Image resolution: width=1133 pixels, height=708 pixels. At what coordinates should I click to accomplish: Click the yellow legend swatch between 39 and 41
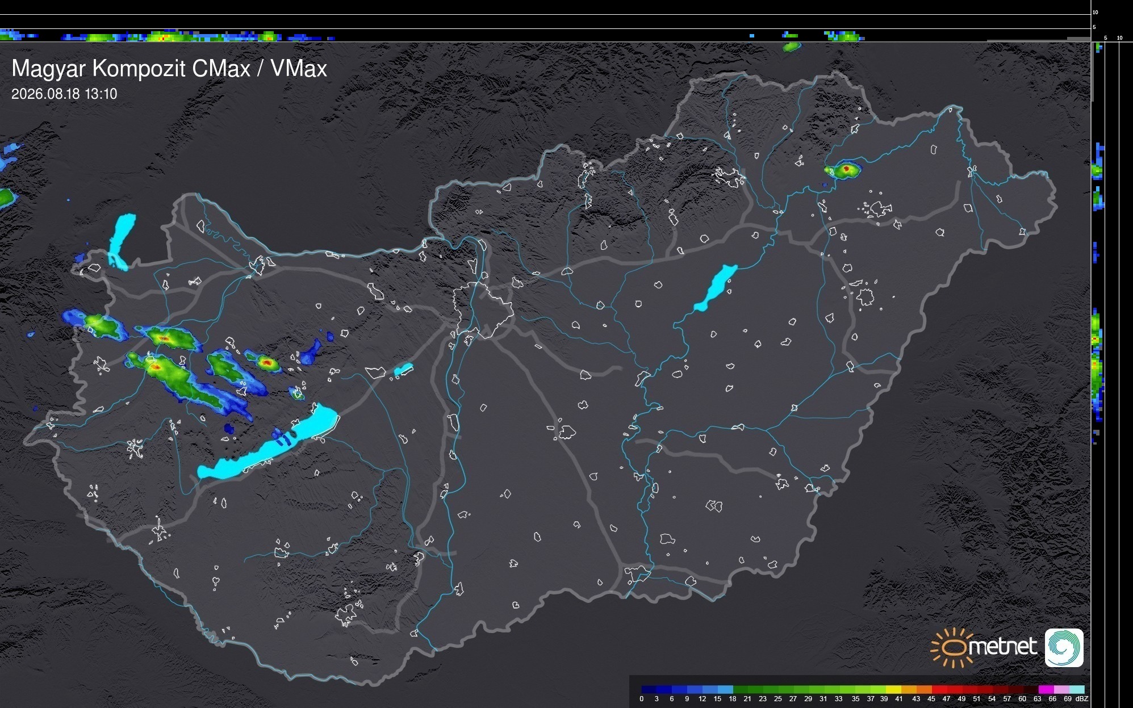click(893, 689)
